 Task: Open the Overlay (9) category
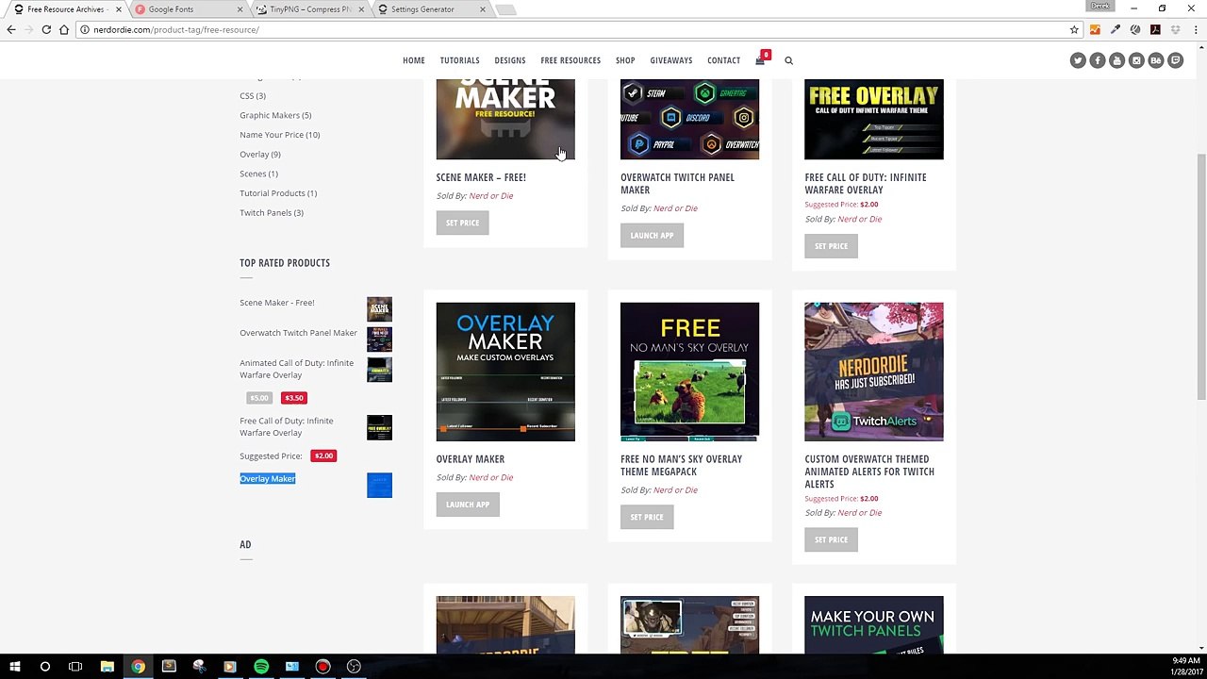[259, 155]
